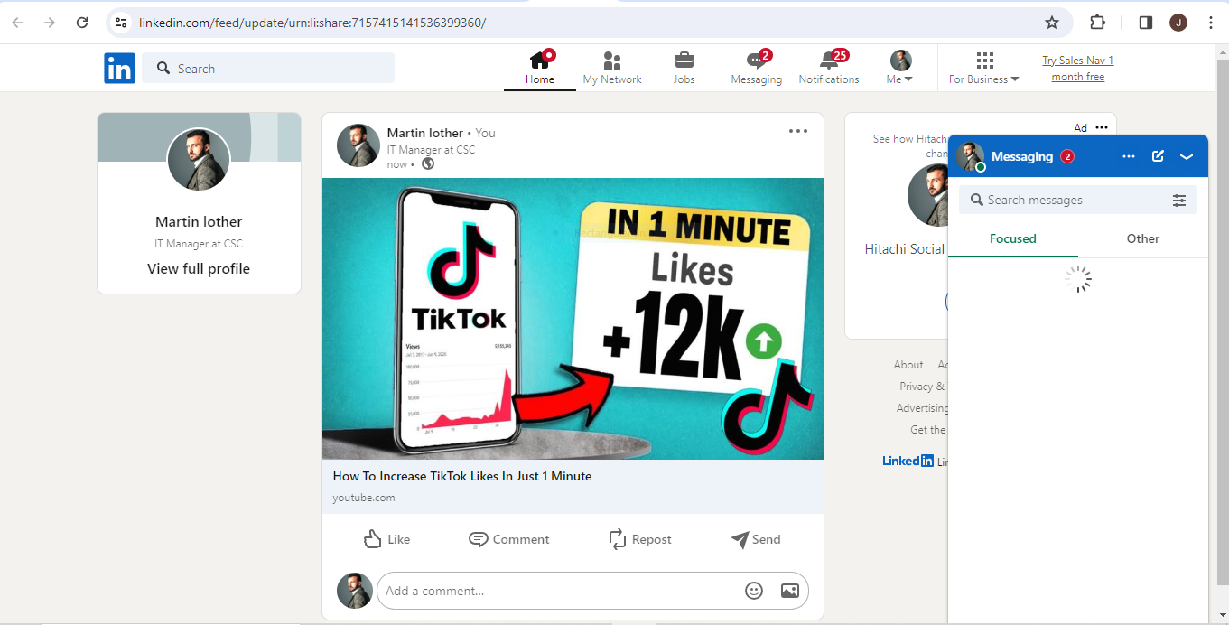
Task: Compose a new message icon
Action: click(x=1158, y=156)
